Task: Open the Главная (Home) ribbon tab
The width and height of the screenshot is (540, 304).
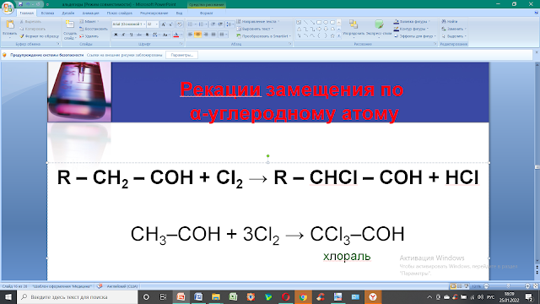Action: [x=26, y=14]
